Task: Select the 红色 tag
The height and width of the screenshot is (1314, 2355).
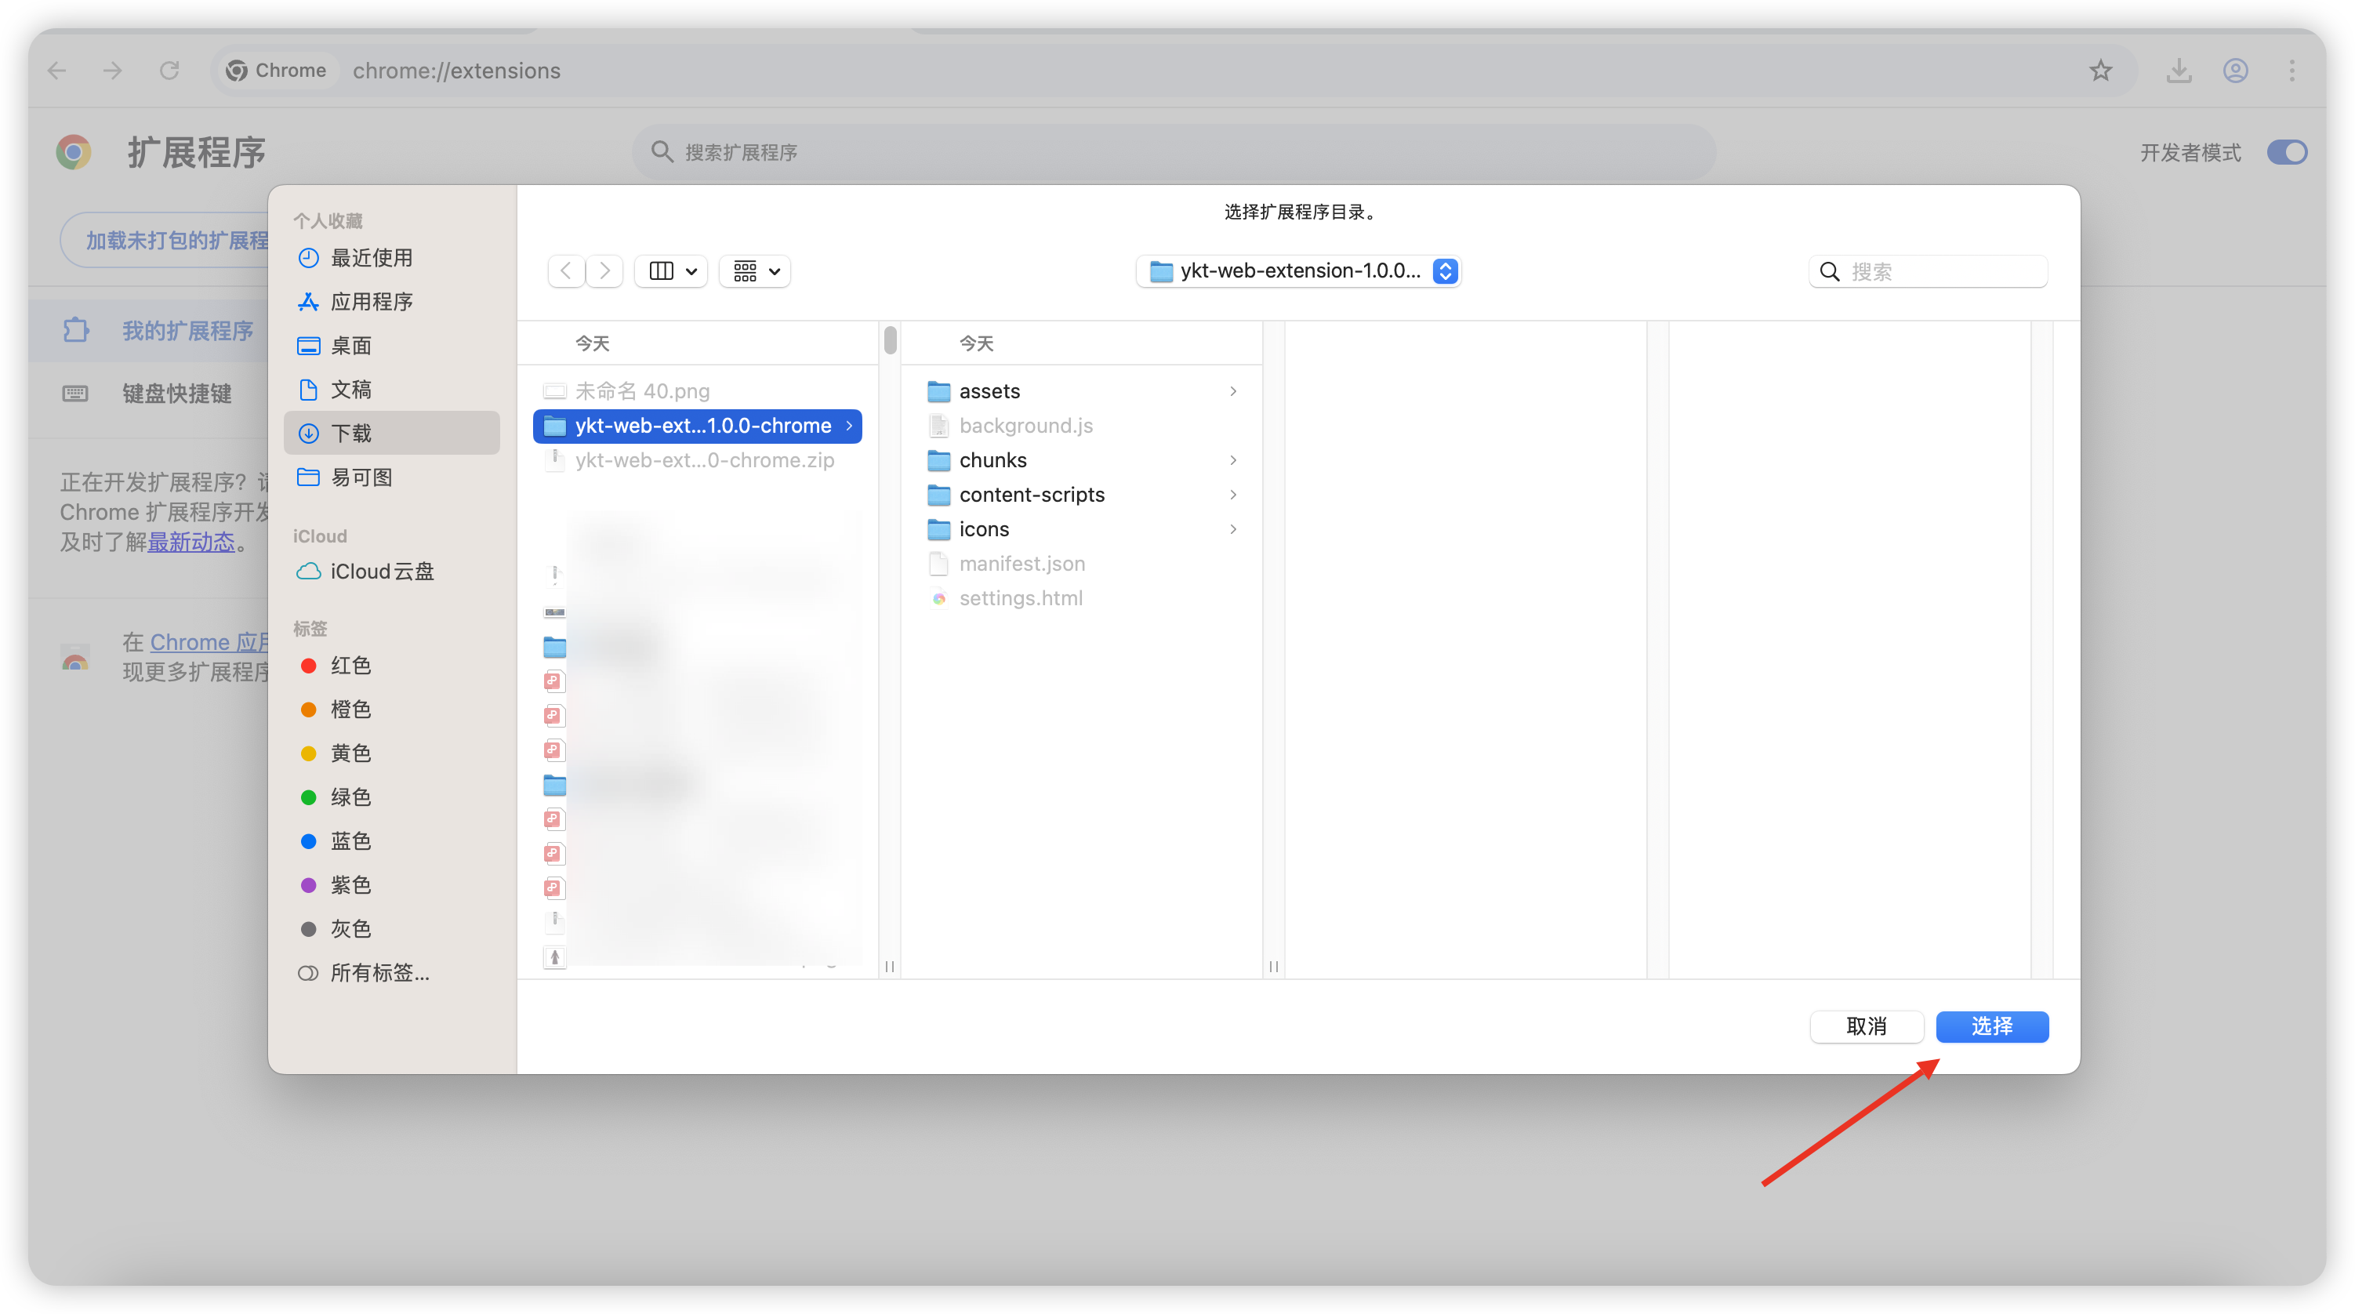Action: pyautogui.click(x=350, y=666)
